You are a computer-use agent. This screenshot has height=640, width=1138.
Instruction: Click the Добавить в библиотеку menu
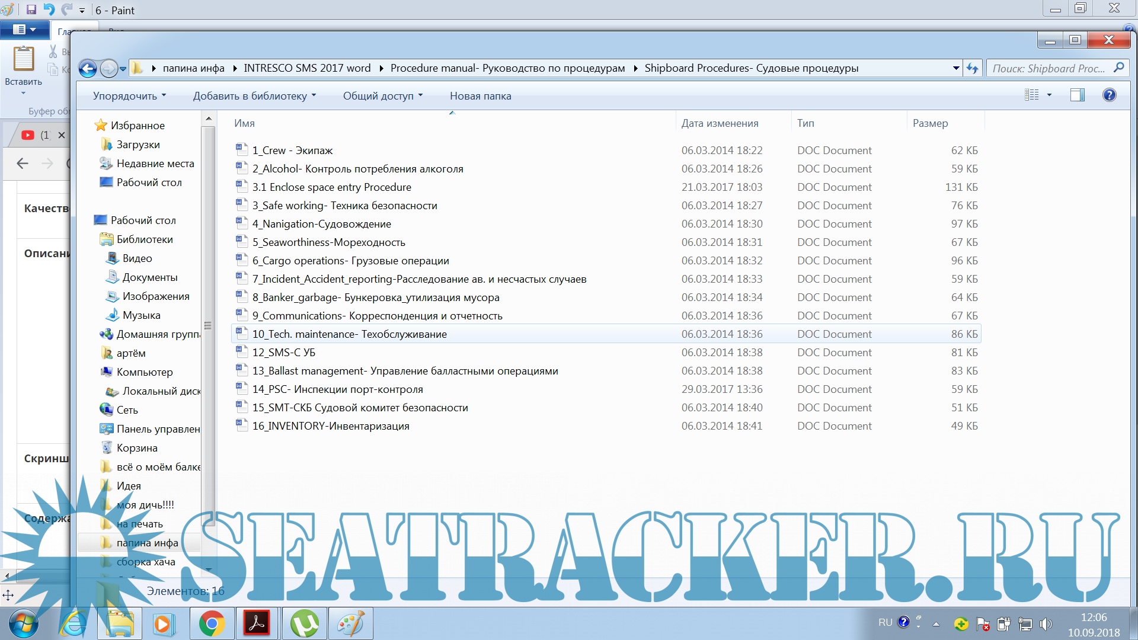[254, 96]
